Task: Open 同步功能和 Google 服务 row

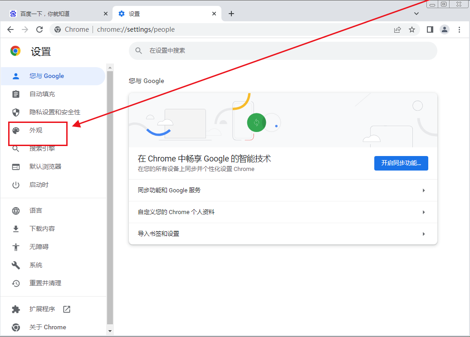Action: [283, 190]
